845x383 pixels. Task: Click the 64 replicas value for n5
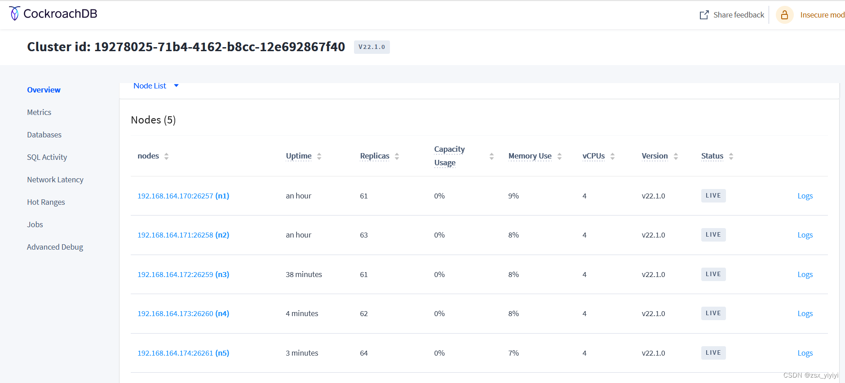pos(364,353)
